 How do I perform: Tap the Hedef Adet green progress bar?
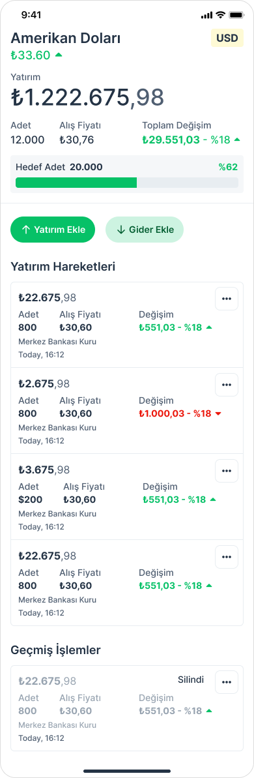(127, 183)
